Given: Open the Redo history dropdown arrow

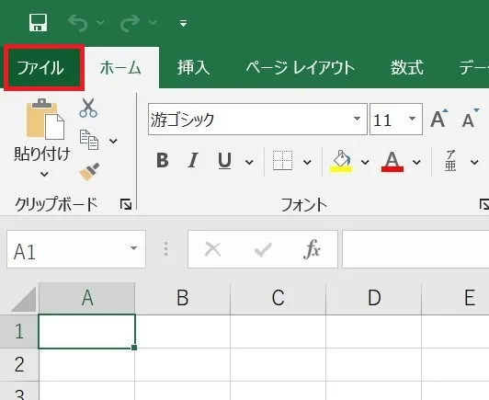Looking at the screenshot, I should [153, 22].
